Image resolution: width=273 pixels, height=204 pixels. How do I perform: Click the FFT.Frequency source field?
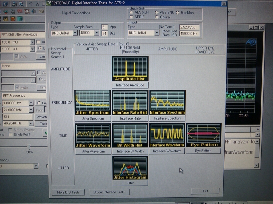[x=24, y=96]
